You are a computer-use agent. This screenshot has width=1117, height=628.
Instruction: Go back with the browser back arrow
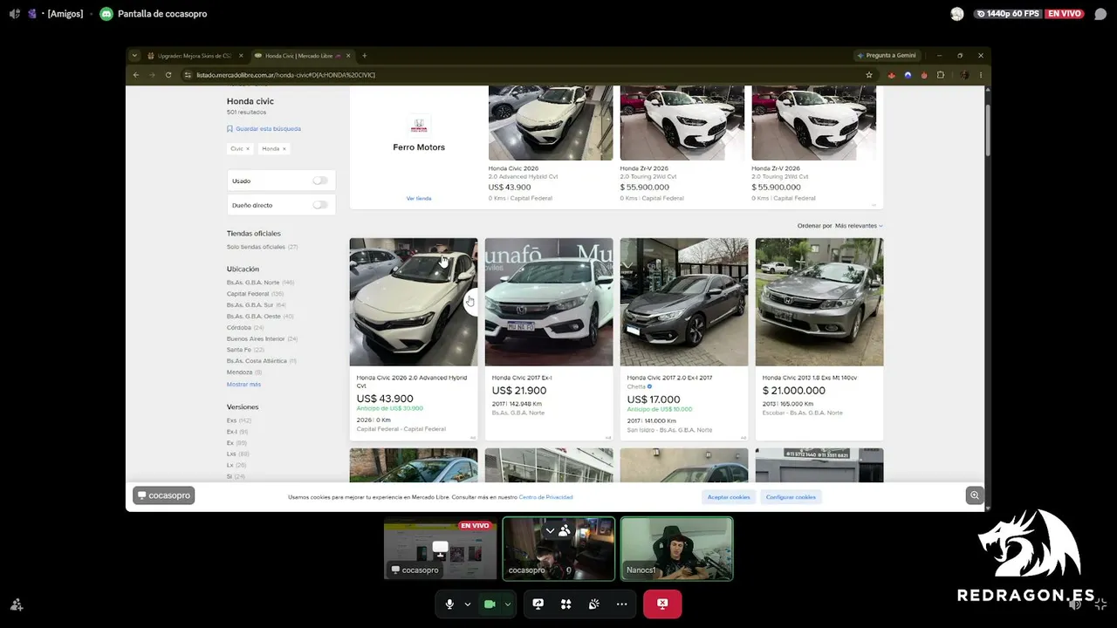pos(136,75)
